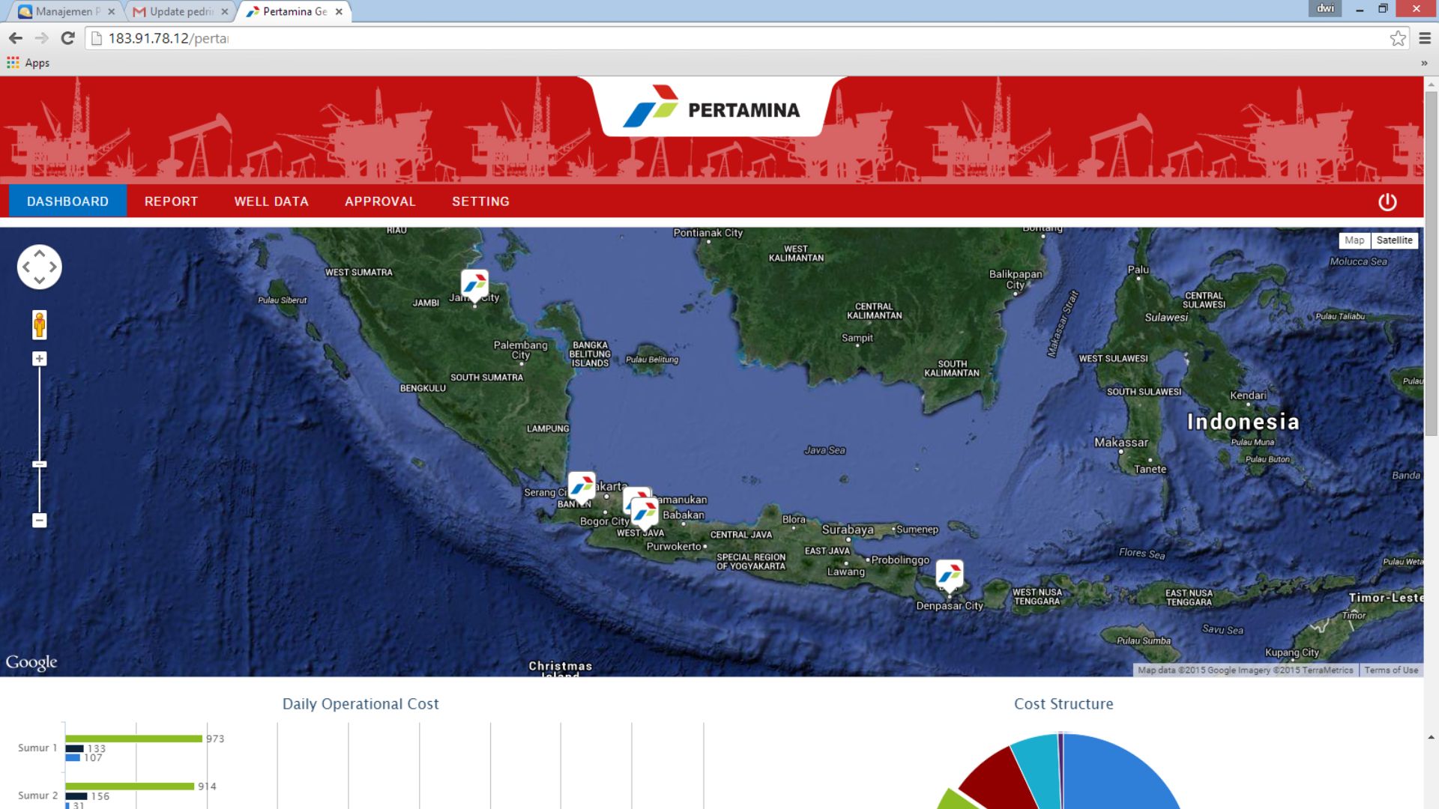Click the Balikpapan City map label
Image resolution: width=1439 pixels, height=809 pixels.
[1016, 279]
